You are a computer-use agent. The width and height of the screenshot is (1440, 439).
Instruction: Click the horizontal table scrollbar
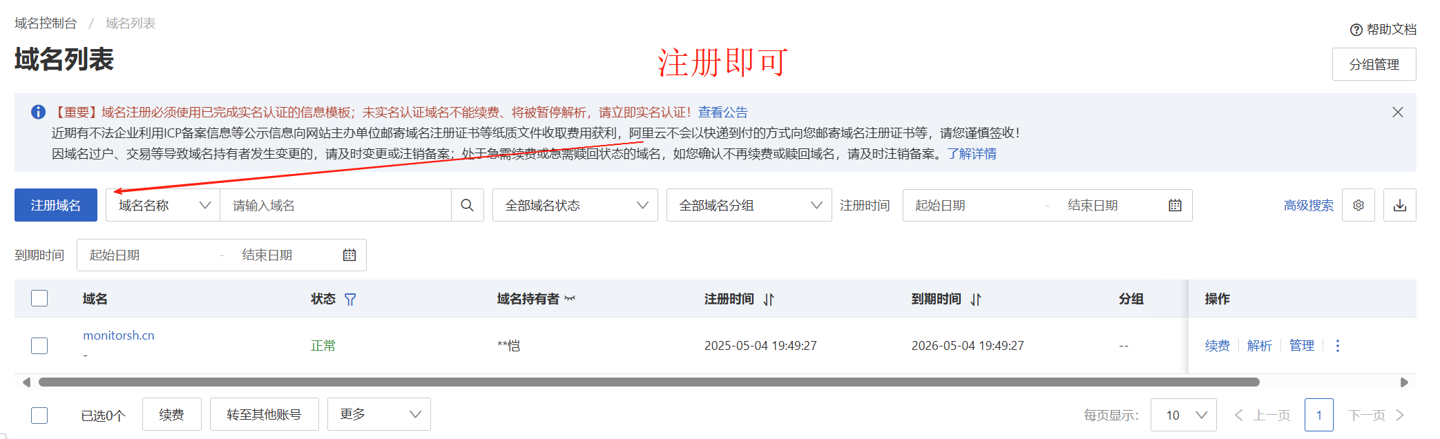point(648,382)
